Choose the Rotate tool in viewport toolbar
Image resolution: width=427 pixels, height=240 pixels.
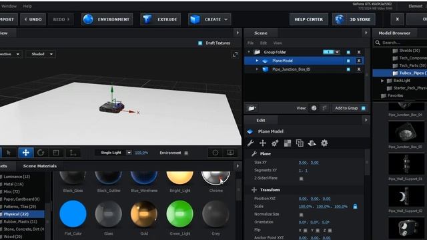coord(41,153)
